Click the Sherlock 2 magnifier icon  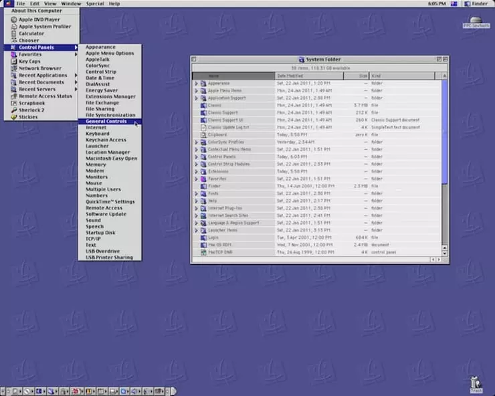[x=13, y=110]
